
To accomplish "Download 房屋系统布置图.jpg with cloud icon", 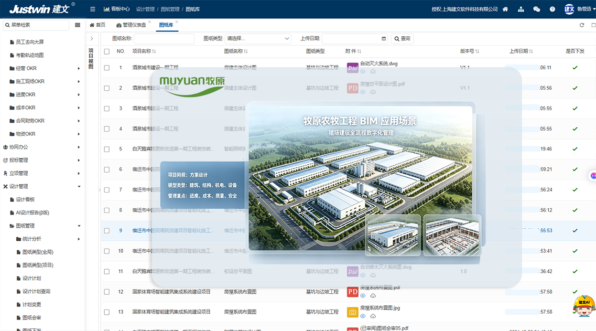I will coord(373,316).
